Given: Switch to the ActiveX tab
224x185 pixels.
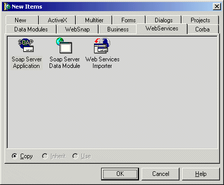Looking at the screenshot, I should (x=58, y=20).
